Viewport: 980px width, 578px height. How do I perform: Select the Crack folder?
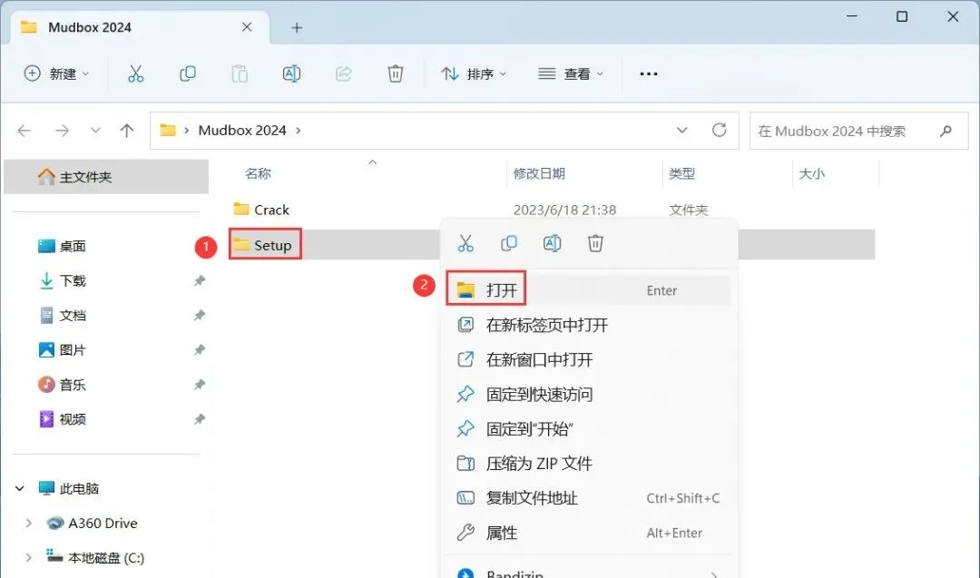click(261, 210)
